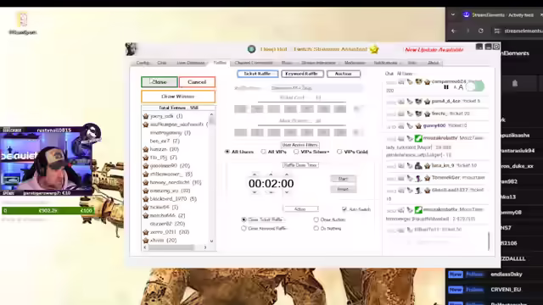Click the Draw Winner button
543x305 pixels.
[x=178, y=97]
